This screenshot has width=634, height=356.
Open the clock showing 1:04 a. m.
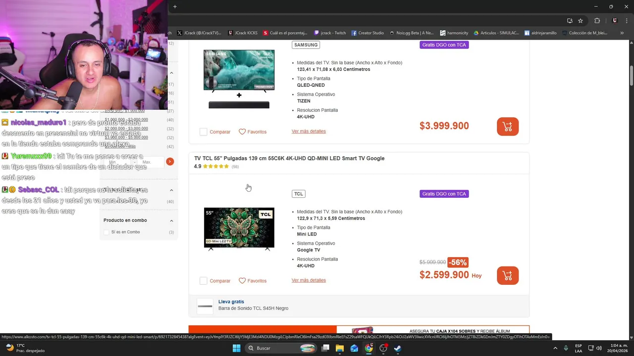pos(618,348)
